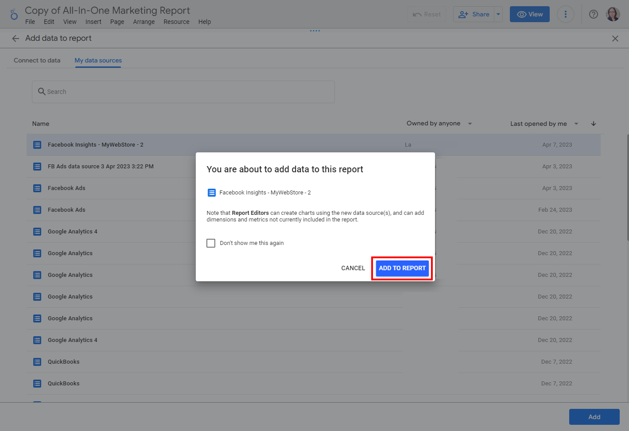Click the Looker Studio logo

14,14
